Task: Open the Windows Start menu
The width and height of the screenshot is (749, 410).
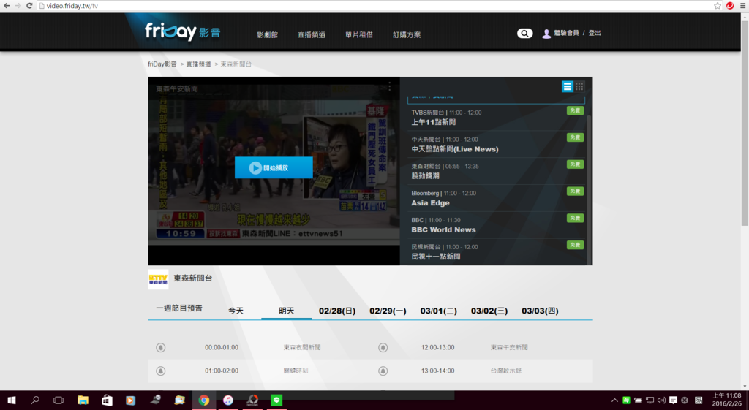Action: [12, 400]
